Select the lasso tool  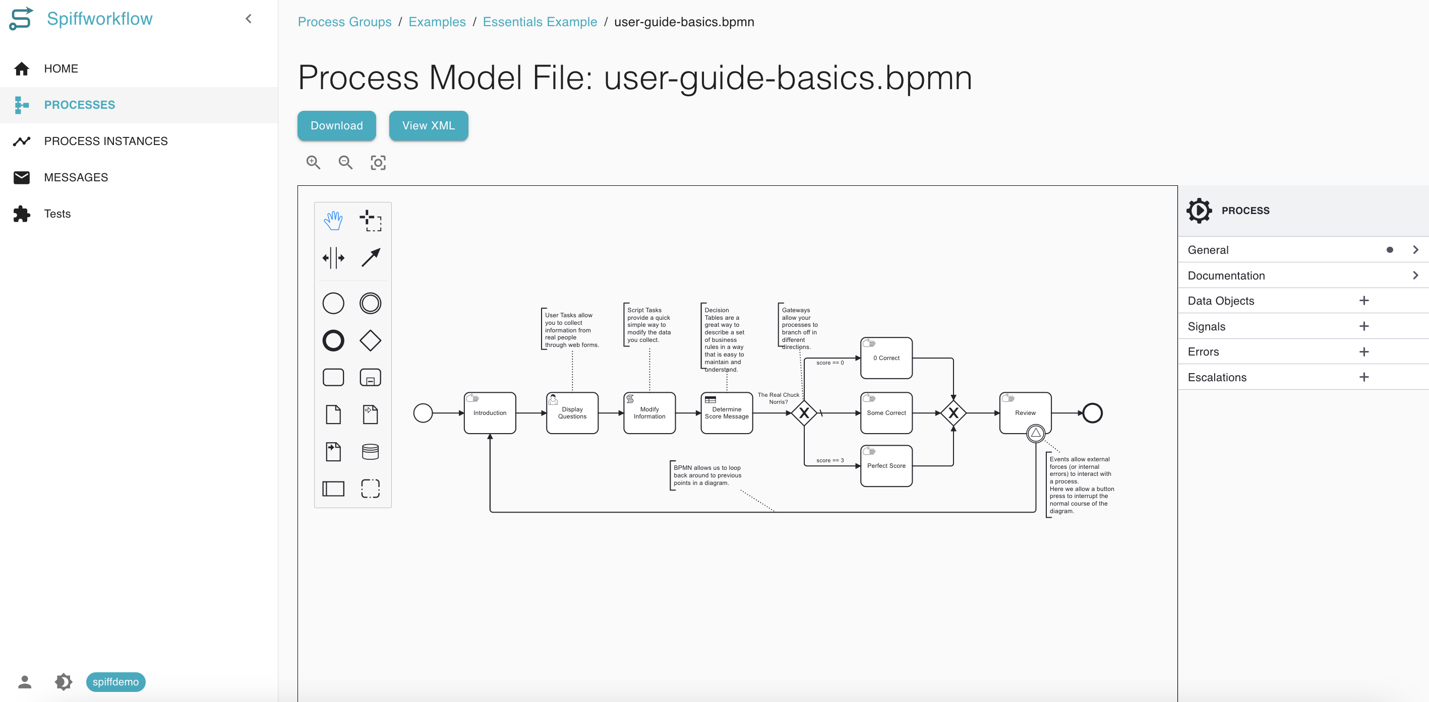coord(370,221)
